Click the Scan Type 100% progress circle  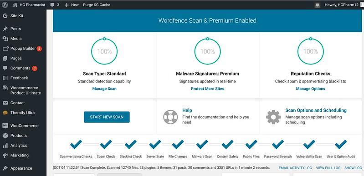[x=104, y=51]
